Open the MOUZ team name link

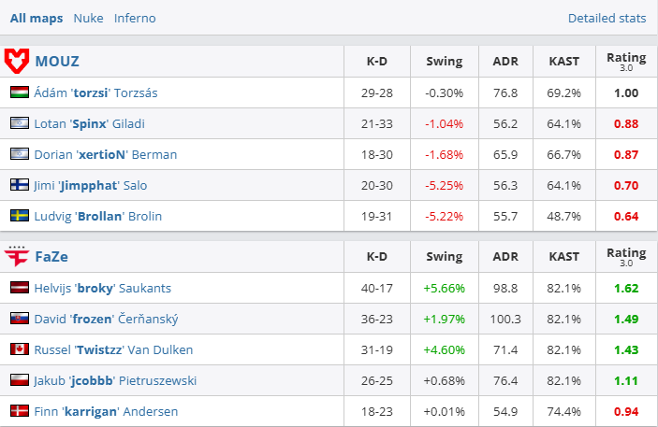(57, 62)
